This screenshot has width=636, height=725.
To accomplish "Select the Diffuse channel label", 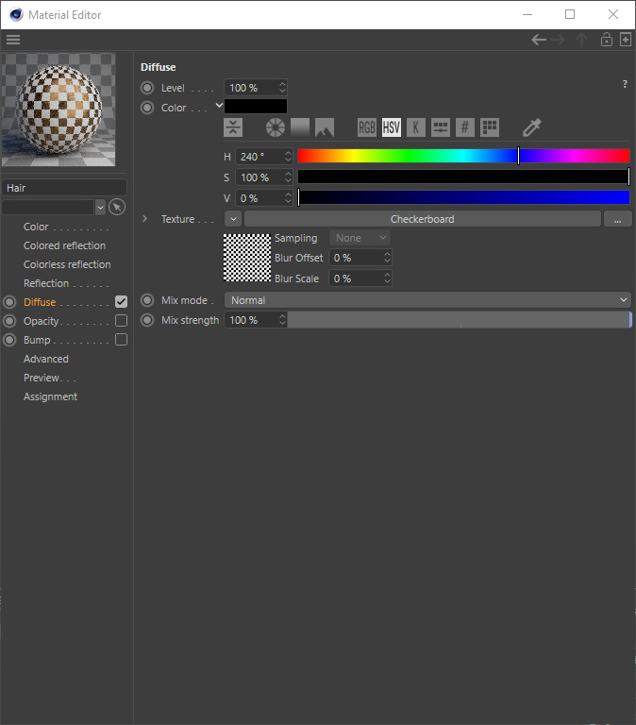I will pos(40,302).
